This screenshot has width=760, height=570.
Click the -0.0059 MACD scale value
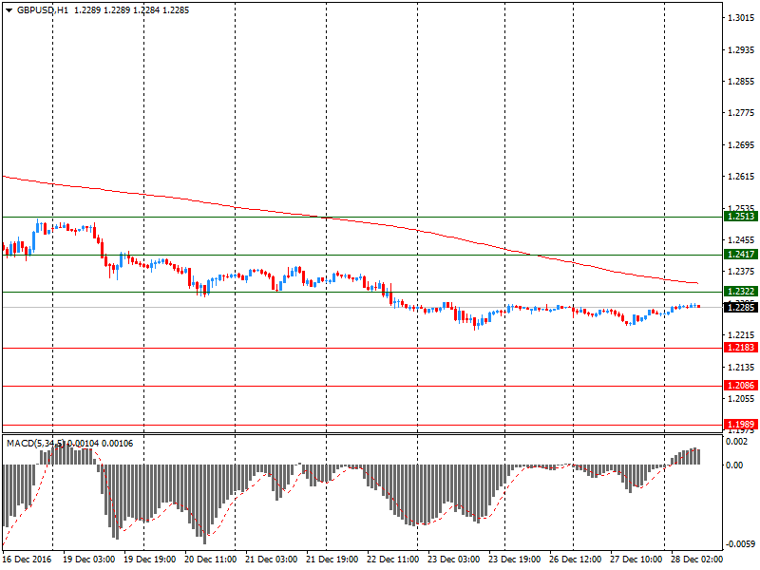click(740, 543)
